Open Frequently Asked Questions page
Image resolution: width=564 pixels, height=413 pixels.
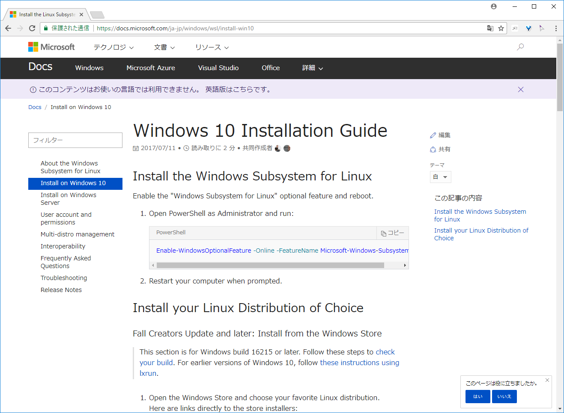click(x=66, y=262)
